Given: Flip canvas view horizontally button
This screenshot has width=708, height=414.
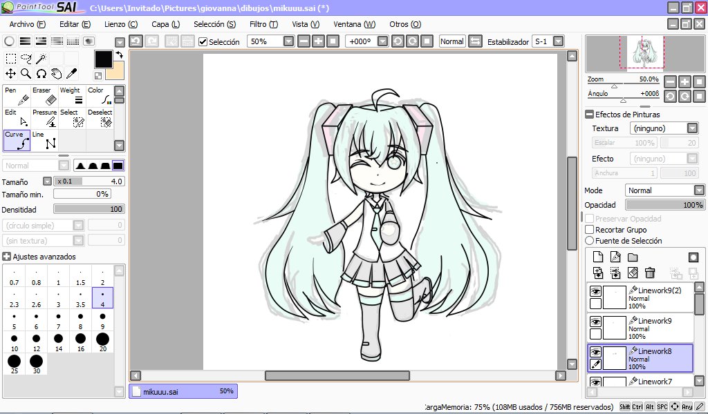Looking at the screenshot, I should pos(475,41).
